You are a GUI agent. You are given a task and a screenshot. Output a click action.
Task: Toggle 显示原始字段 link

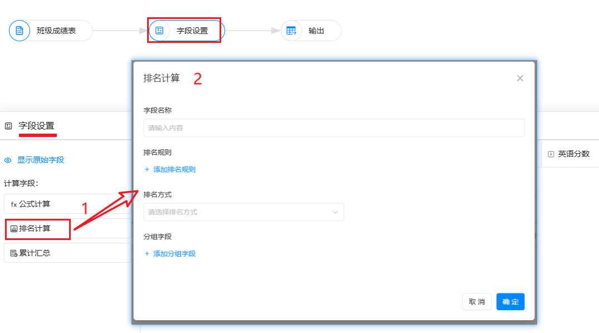(40, 160)
